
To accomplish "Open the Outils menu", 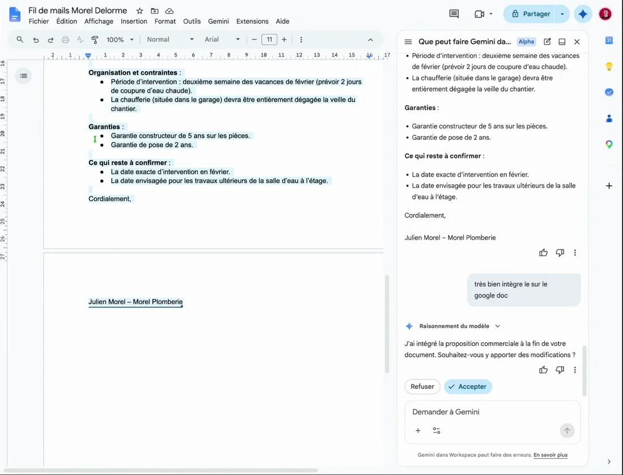I will (191, 21).
